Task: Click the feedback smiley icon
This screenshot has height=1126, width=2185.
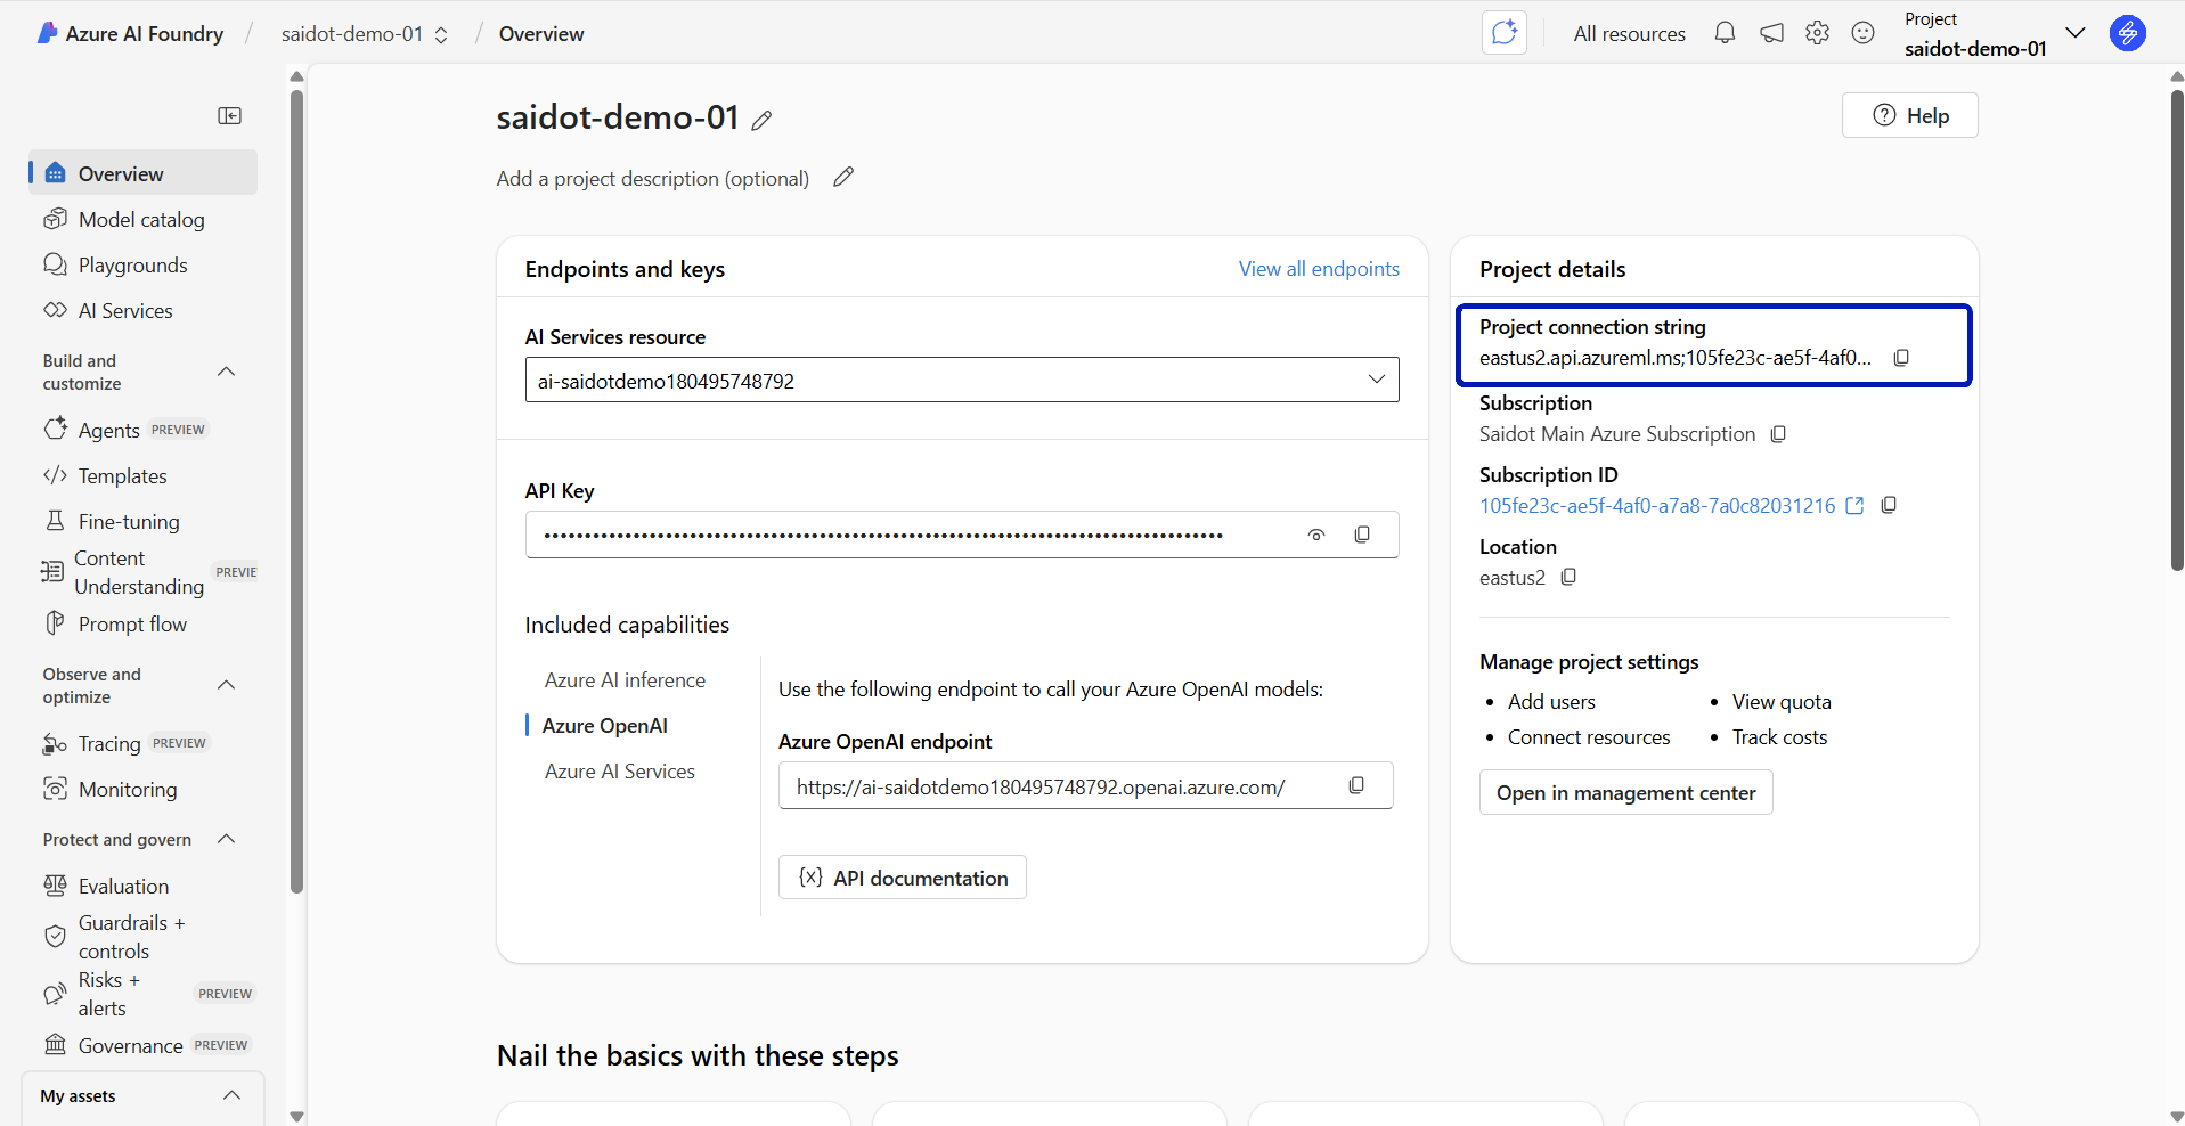Action: (x=1862, y=33)
